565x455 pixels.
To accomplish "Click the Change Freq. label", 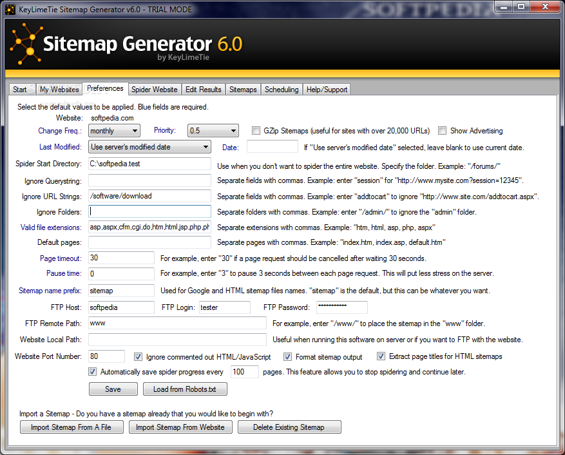I will 60,131.
